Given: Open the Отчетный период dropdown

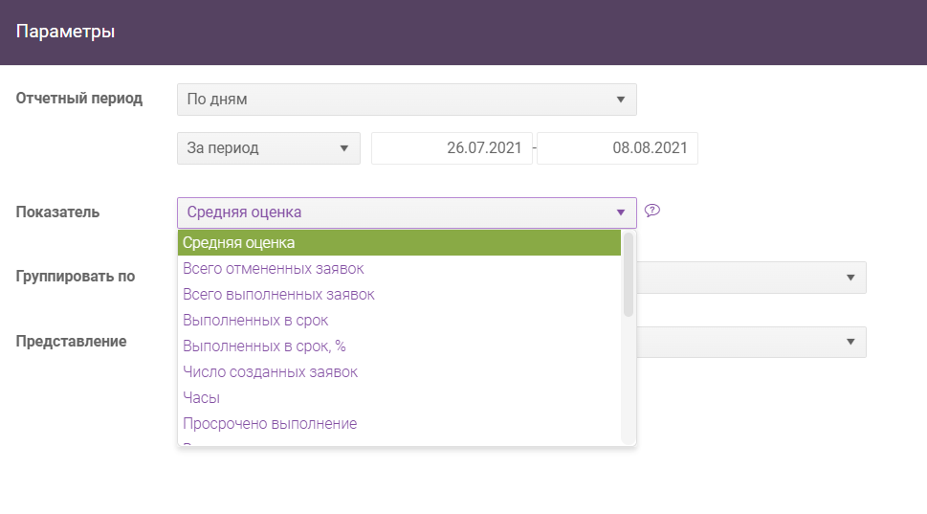Looking at the screenshot, I should pyautogui.click(x=407, y=100).
